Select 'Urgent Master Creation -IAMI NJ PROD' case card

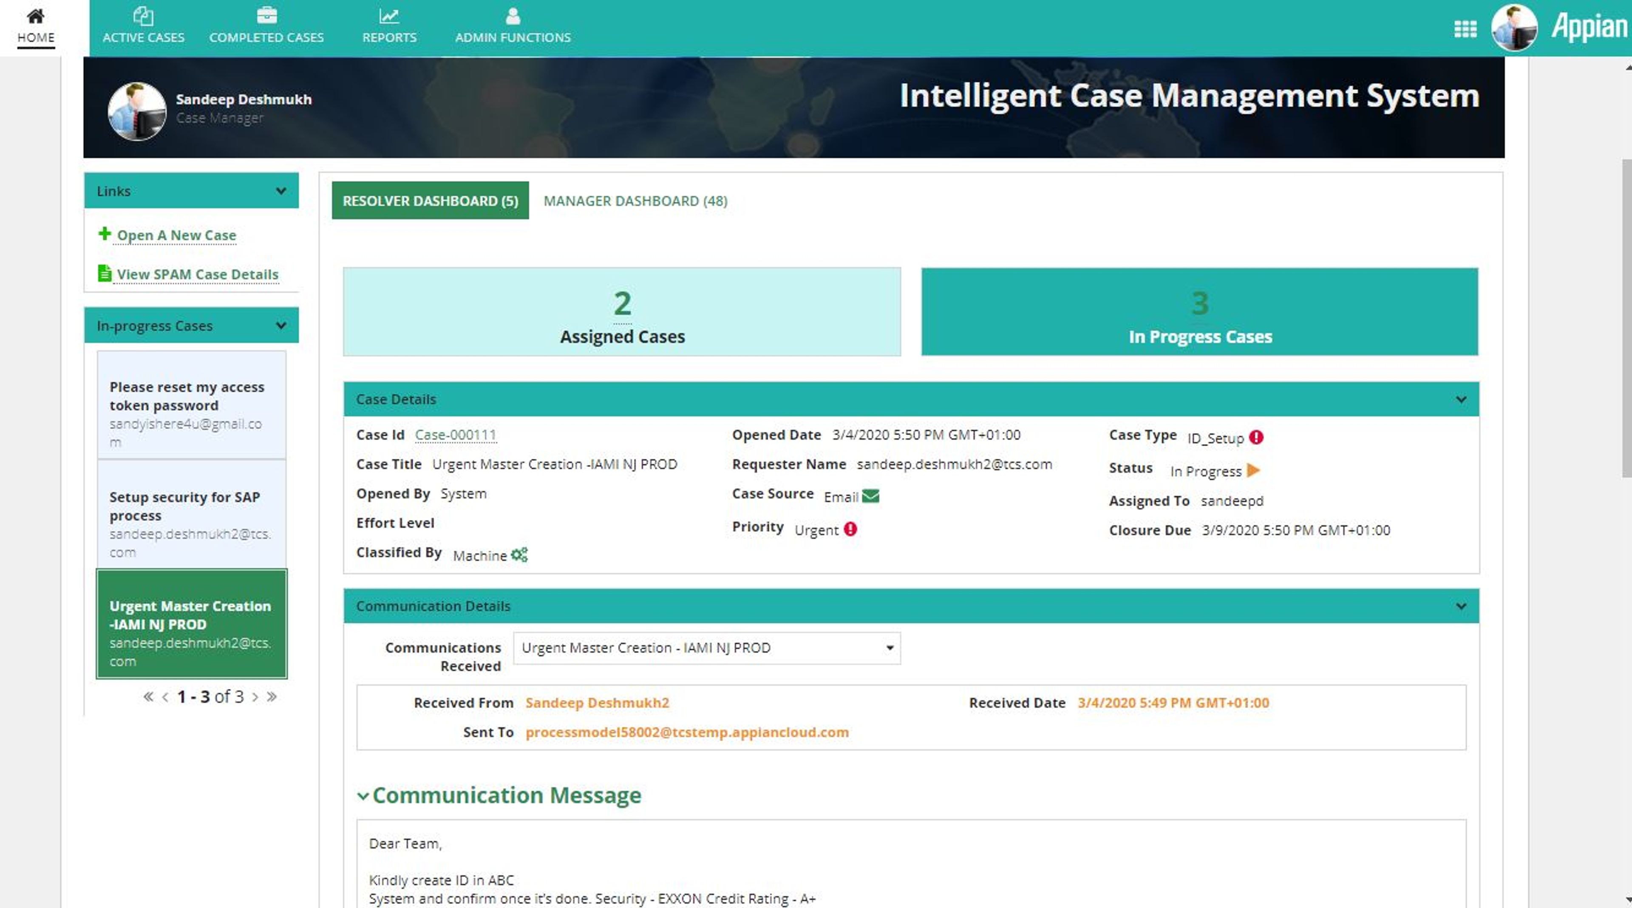191,624
